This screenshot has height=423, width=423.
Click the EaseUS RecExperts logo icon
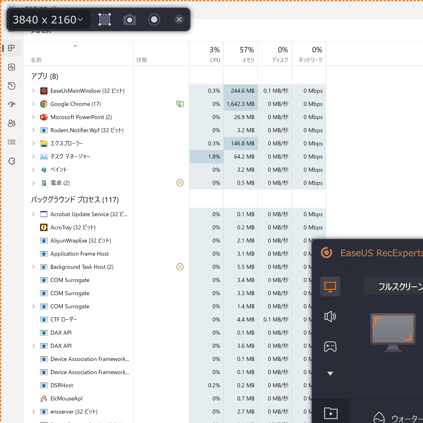point(326,253)
